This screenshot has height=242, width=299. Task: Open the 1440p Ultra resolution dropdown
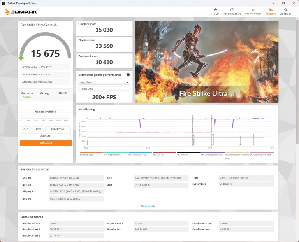[104, 89]
